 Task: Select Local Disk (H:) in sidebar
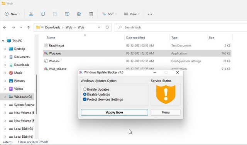[x=24, y=137]
